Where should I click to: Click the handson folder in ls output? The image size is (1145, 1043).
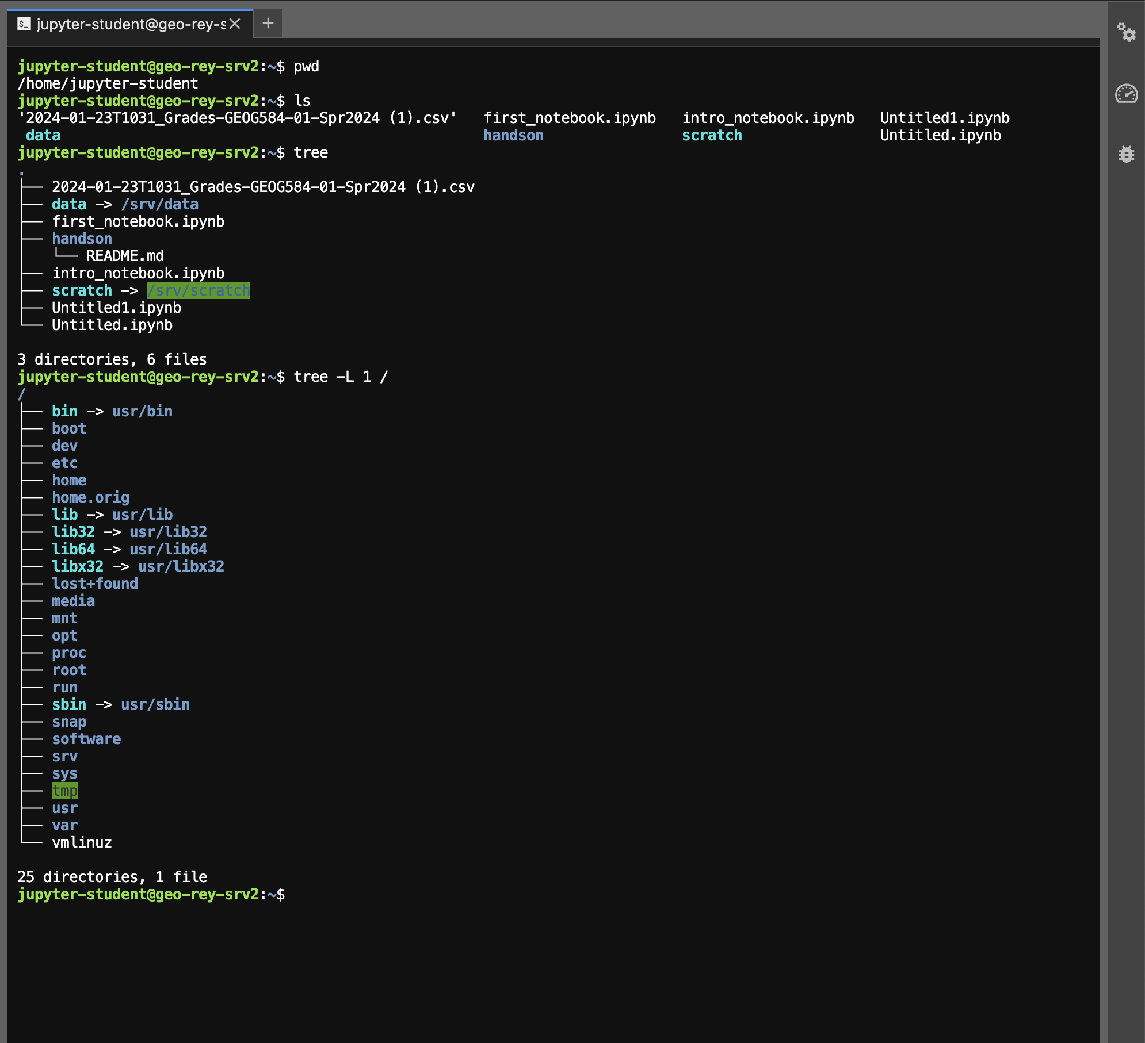coord(513,135)
